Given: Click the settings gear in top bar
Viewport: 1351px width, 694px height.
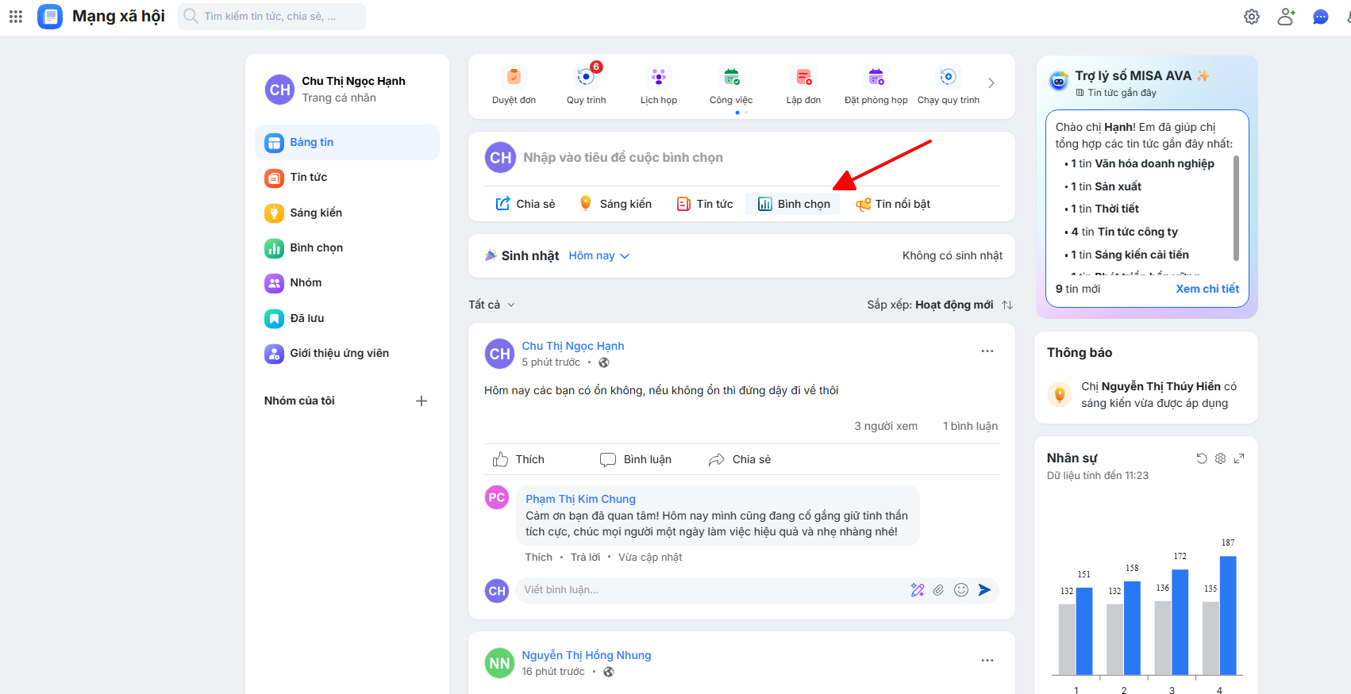Looking at the screenshot, I should (1252, 17).
